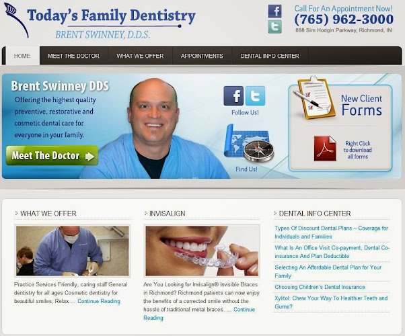405x336 pixels.
Task: Select the HOME tab in the navigation
Action: click(x=22, y=56)
